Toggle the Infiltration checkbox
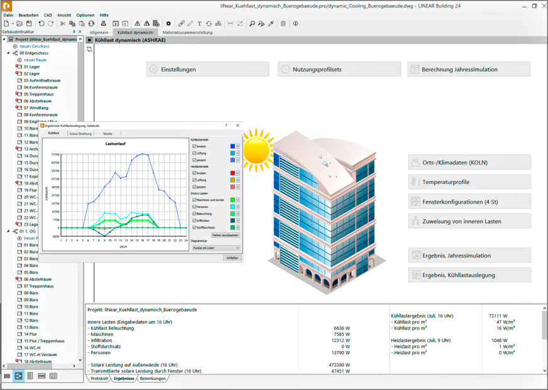548x390 pixels. click(194, 220)
